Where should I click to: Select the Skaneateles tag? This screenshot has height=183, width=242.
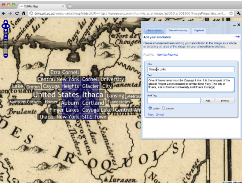(119, 102)
